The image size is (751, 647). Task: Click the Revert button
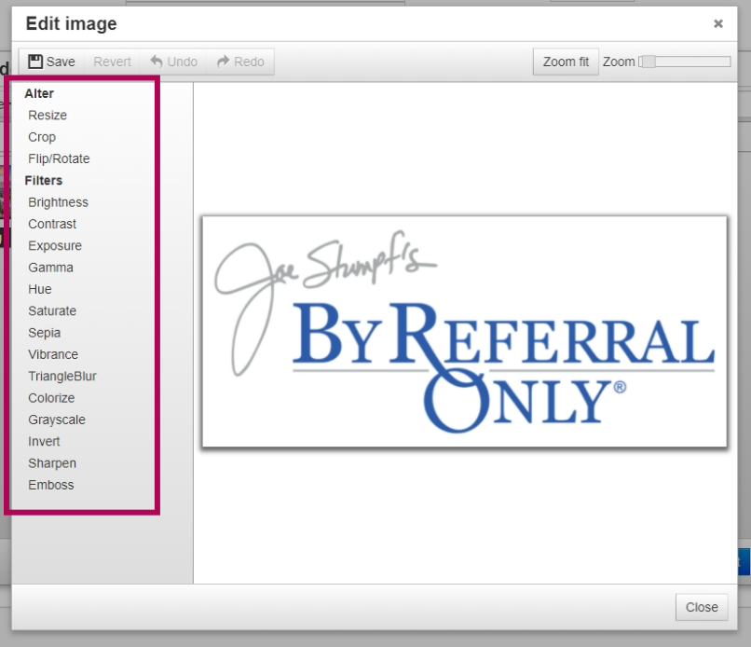pos(112,62)
